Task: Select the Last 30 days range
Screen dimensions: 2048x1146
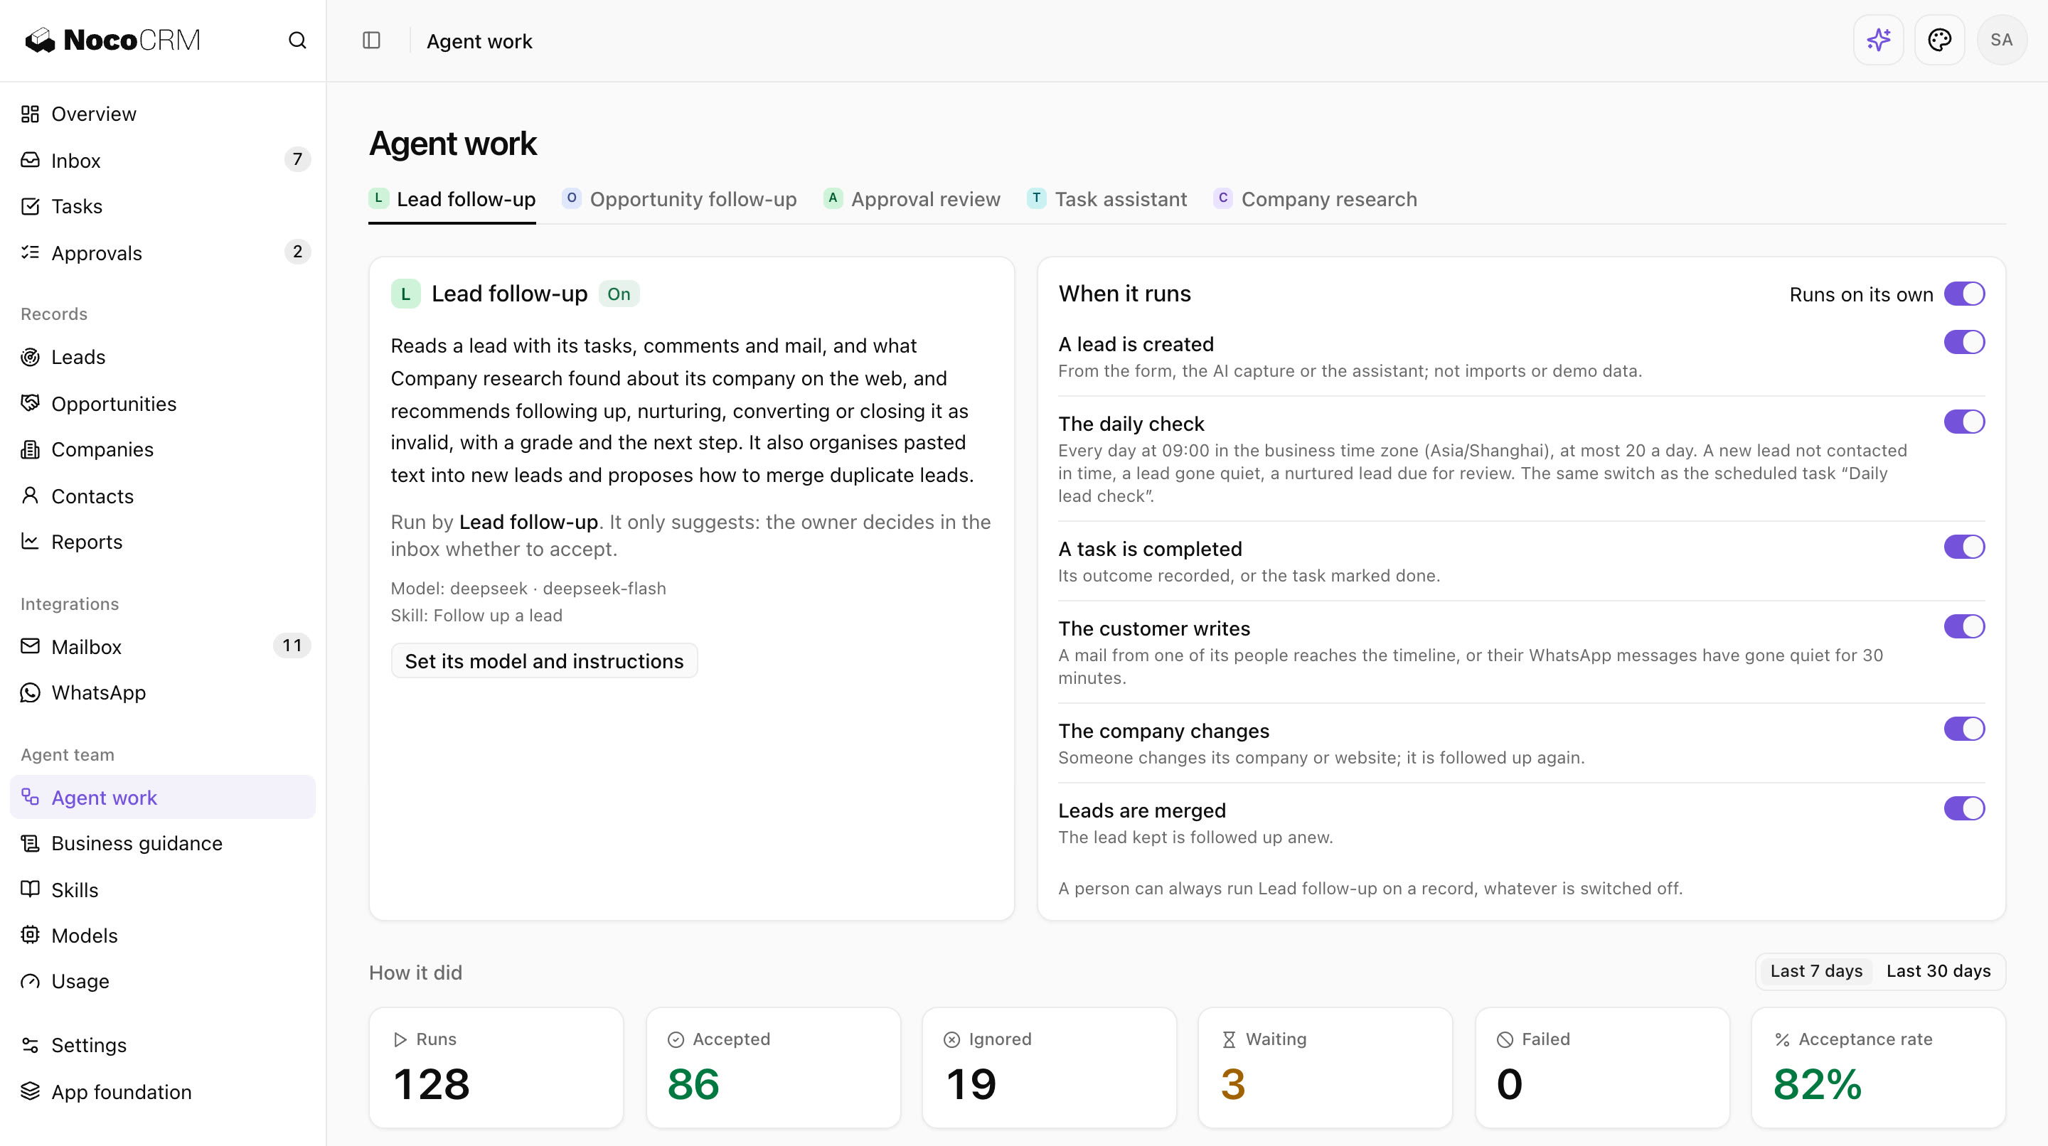Action: (1938, 972)
